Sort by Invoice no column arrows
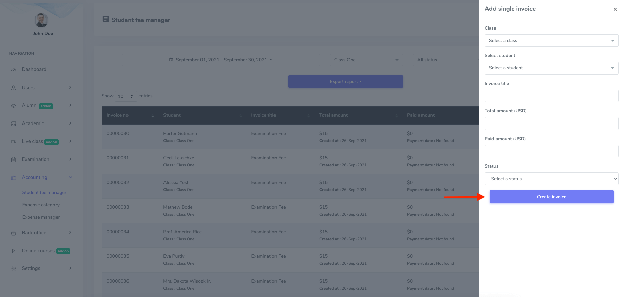This screenshot has height=297, width=623. [x=153, y=116]
